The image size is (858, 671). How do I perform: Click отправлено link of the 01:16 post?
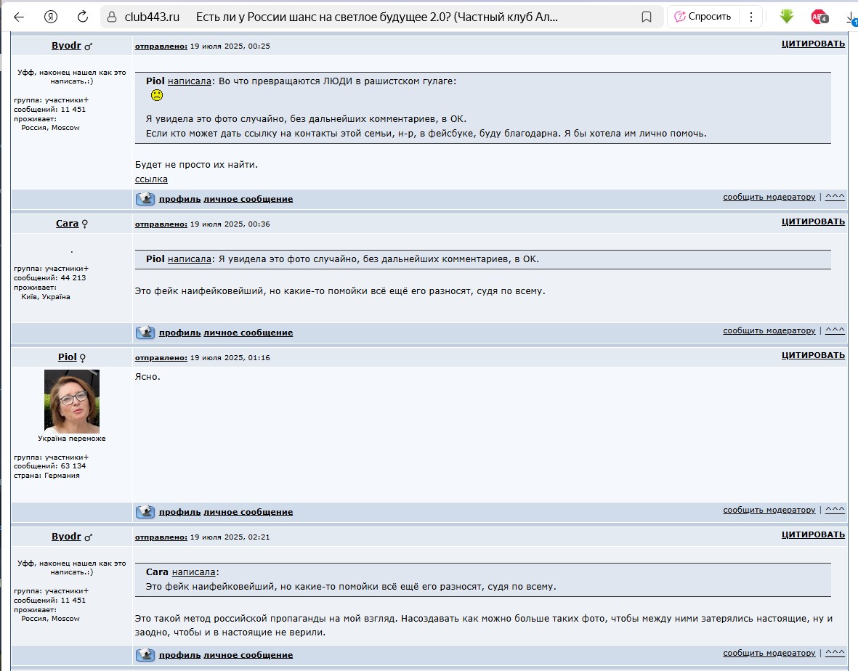pos(161,357)
